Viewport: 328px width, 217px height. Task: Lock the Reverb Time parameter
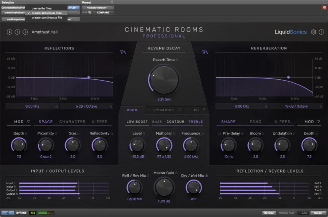[177, 60]
